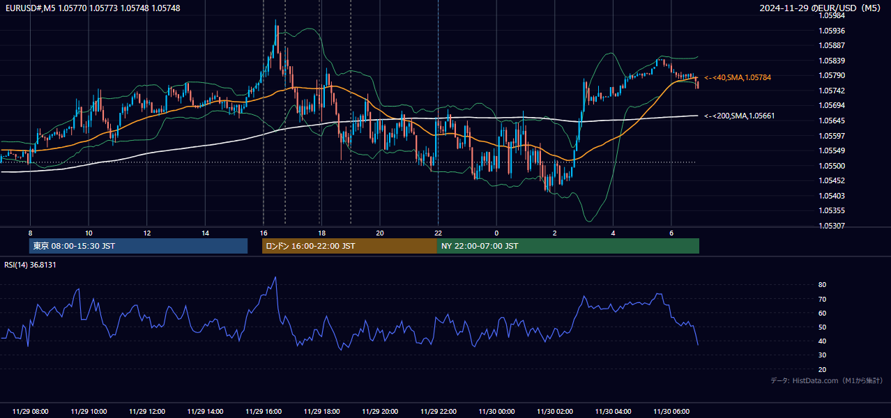Click RSI scale value 70
This screenshot has height=418, width=891.
point(822,299)
